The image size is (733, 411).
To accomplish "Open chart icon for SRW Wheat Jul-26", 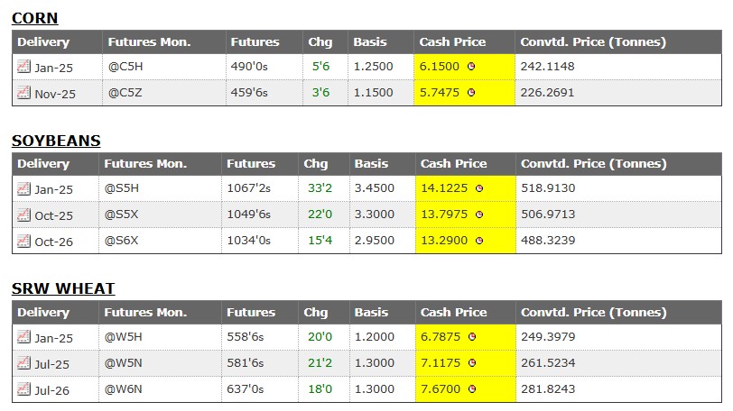I will pyautogui.click(x=23, y=389).
